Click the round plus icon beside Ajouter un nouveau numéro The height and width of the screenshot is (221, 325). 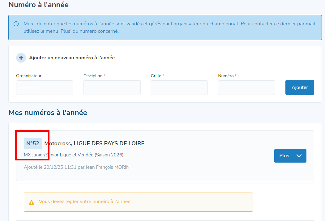(21, 58)
